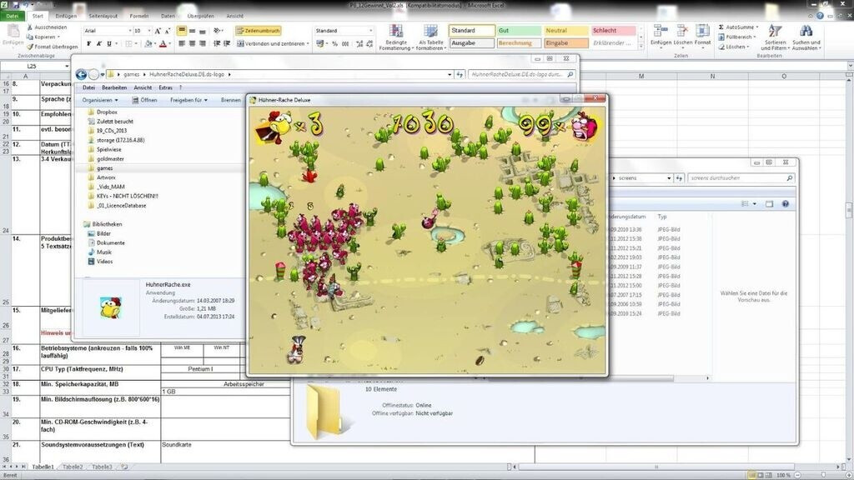Click the AutoSumme sigma icon
Viewport: 854px width, 480px height.
721,27
